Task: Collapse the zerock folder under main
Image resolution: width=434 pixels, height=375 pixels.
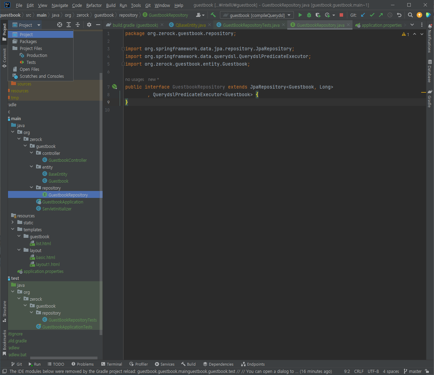Action: click(19, 139)
